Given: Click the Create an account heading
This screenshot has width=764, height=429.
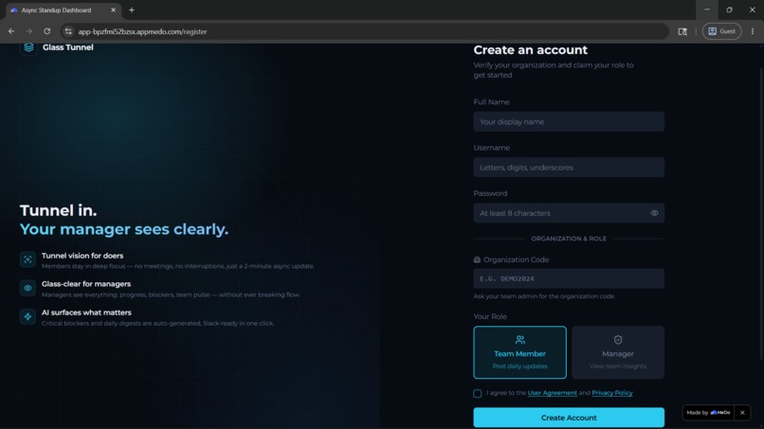Looking at the screenshot, I should (x=530, y=49).
